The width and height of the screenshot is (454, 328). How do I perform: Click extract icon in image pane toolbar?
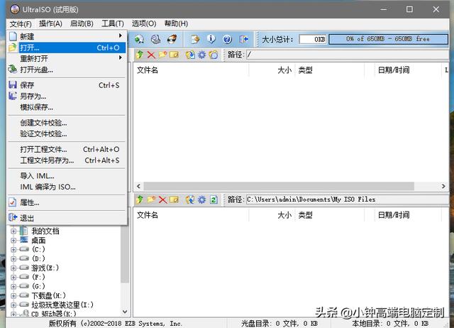tap(190, 55)
